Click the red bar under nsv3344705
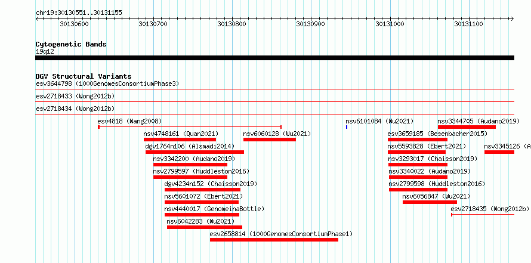 coord(467,127)
